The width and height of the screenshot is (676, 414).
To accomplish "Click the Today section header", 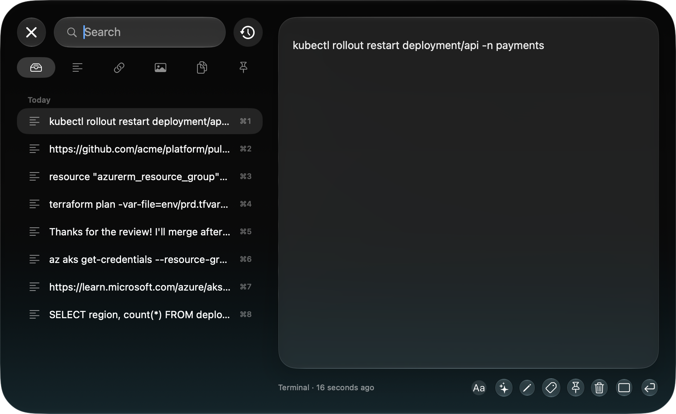I will (x=39, y=100).
